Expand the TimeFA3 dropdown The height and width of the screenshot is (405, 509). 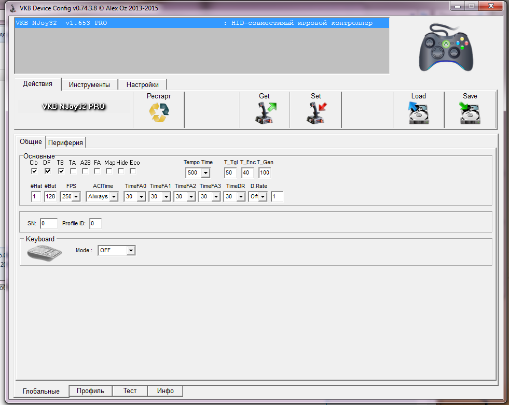click(216, 196)
